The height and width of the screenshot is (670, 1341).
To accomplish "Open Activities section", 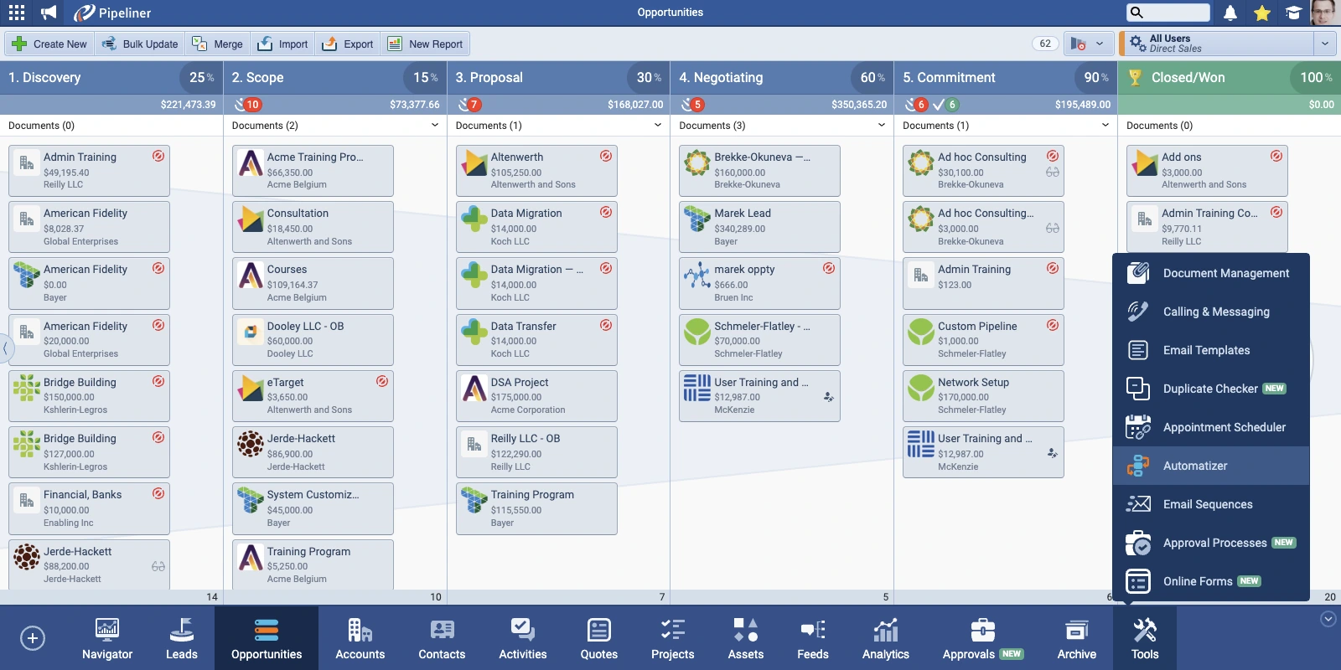I will [x=523, y=638].
